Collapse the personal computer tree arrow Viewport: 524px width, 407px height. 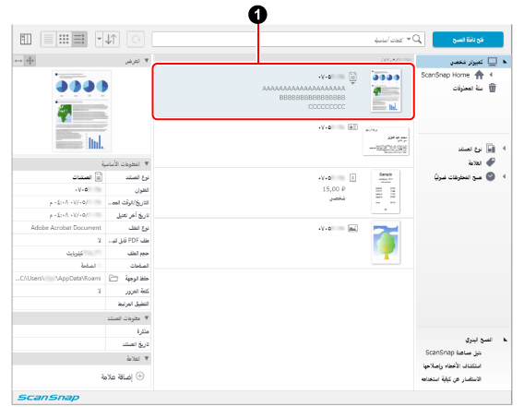(505, 62)
